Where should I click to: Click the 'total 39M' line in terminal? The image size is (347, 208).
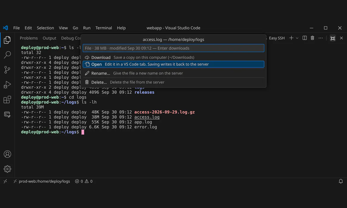pos(32,107)
